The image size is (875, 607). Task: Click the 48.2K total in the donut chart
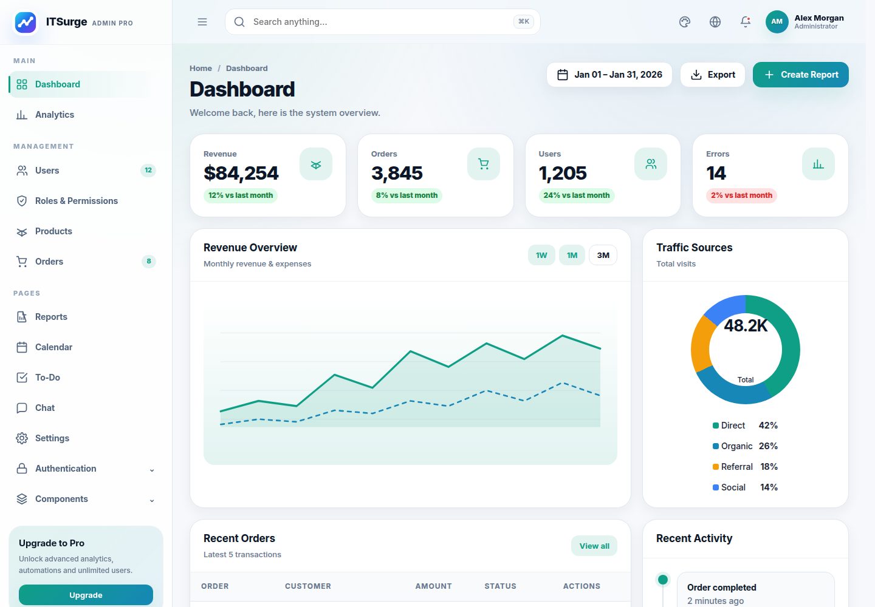(x=746, y=326)
